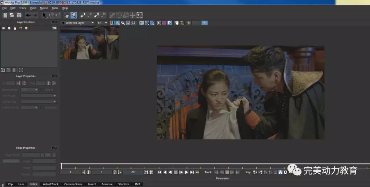
Task: Play forward with the right triangle button
Action: click(x=186, y=172)
